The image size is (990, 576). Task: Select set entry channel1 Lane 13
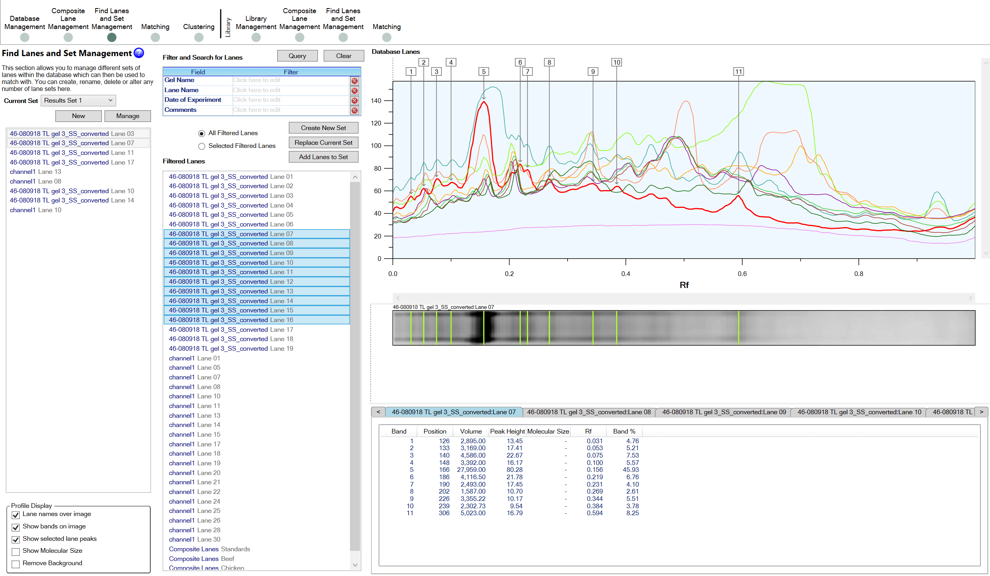tap(78, 172)
